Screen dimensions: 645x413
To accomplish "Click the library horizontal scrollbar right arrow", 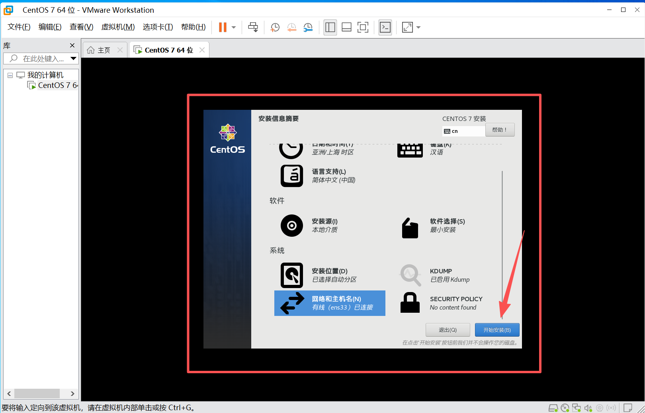I will [x=72, y=394].
